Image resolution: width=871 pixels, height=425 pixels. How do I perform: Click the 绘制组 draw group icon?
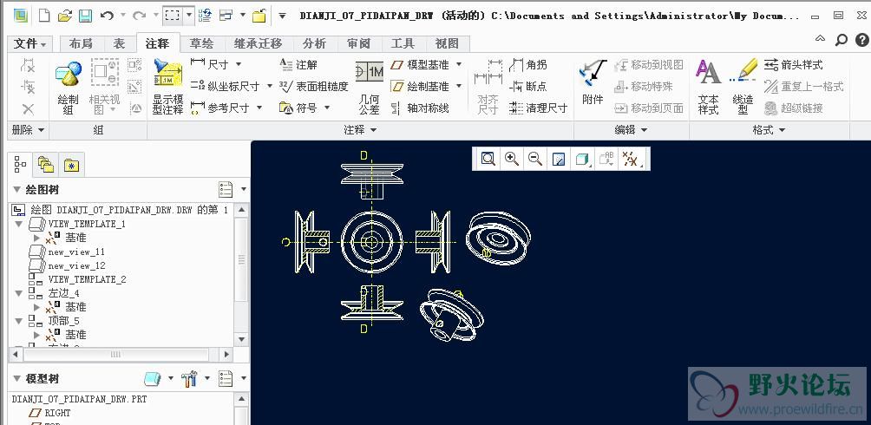[69, 88]
